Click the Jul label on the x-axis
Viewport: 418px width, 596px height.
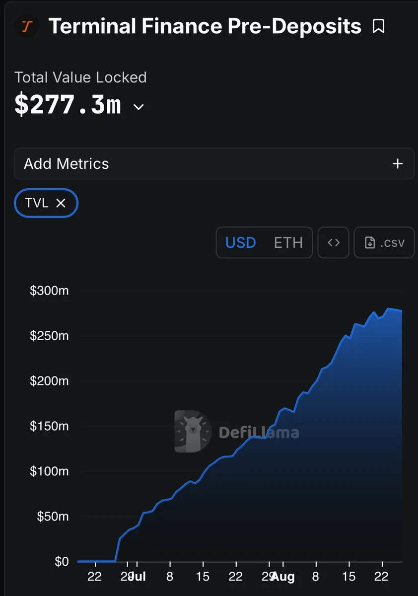(137, 577)
